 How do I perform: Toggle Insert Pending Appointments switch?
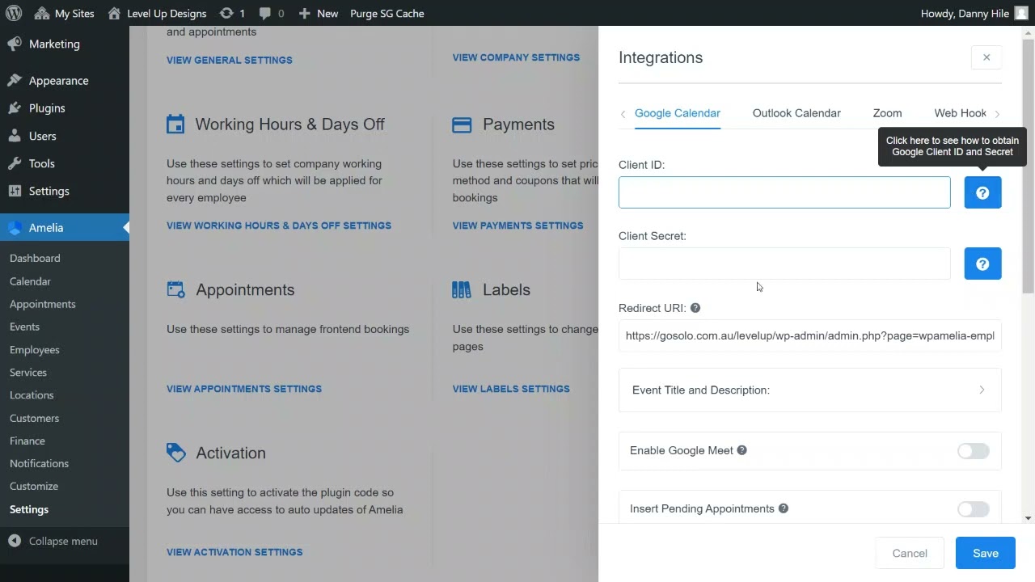point(974,509)
